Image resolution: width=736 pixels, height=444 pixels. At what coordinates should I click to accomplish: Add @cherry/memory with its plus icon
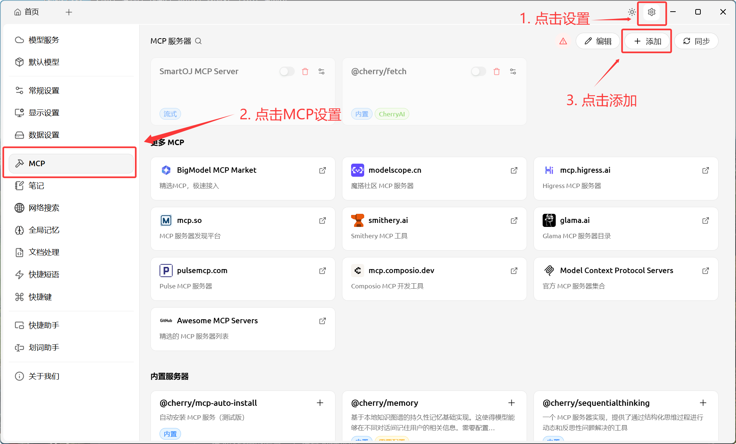pyautogui.click(x=511, y=403)
